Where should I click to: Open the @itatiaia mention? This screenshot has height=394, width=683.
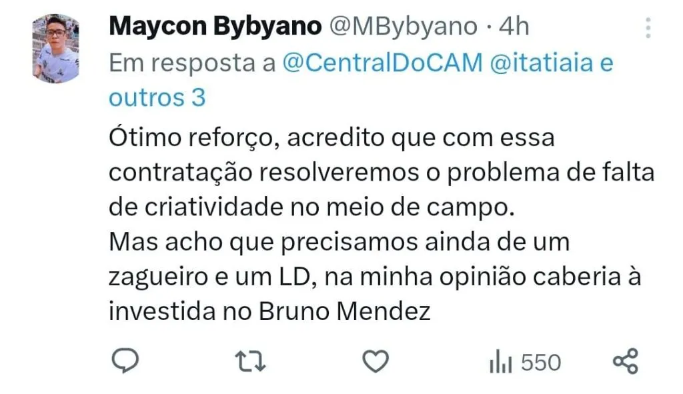coord(542,62)
